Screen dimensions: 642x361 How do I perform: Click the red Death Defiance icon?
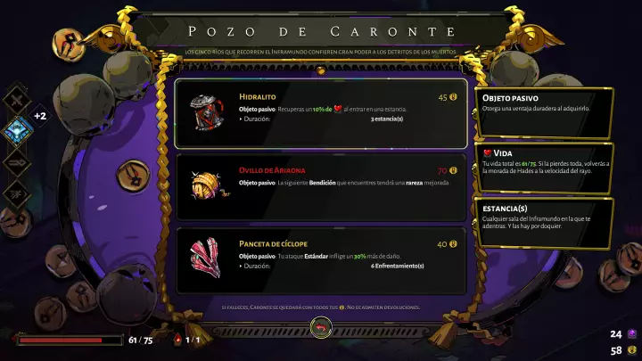pos(177,340)
